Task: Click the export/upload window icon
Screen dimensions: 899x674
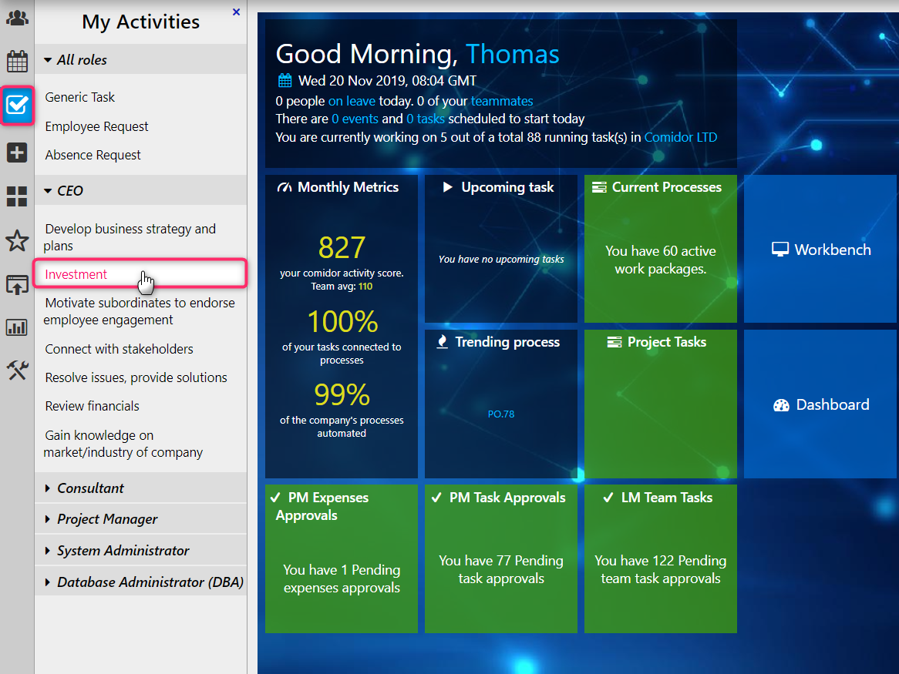Action: tap(16, 284)
